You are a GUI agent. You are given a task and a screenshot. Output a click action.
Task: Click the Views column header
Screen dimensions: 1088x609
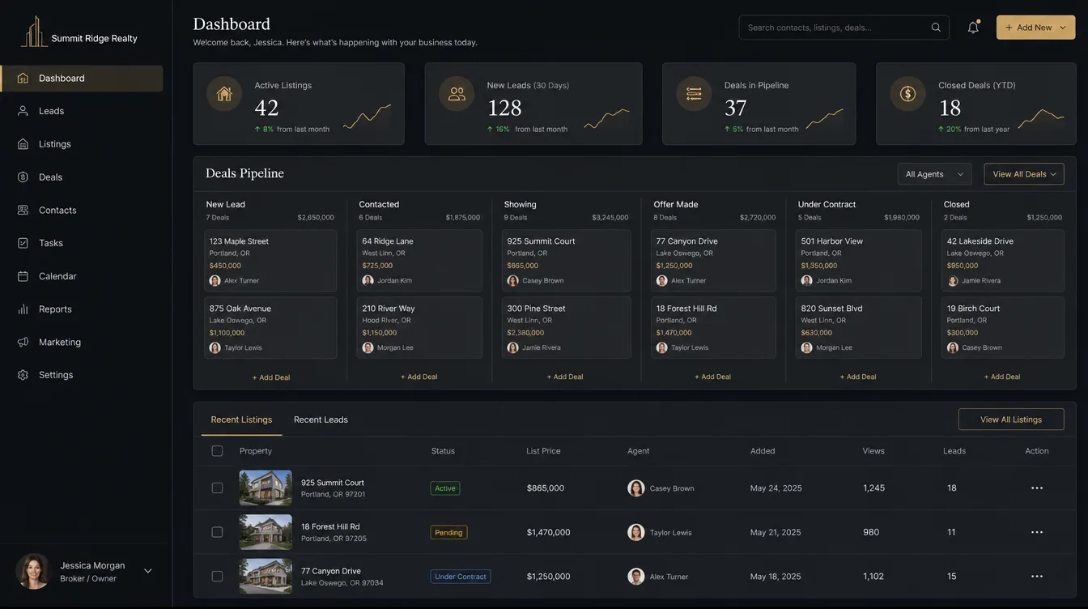pyautogui.click(x=873, y=451)
